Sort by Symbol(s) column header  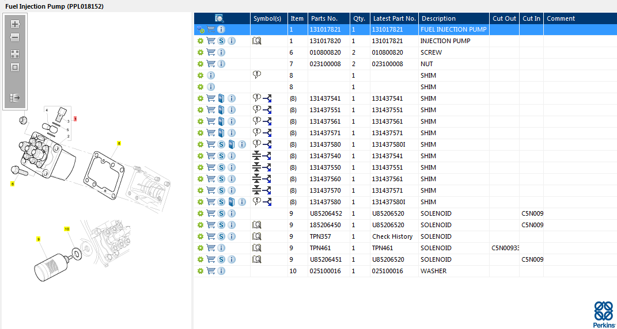267,18
